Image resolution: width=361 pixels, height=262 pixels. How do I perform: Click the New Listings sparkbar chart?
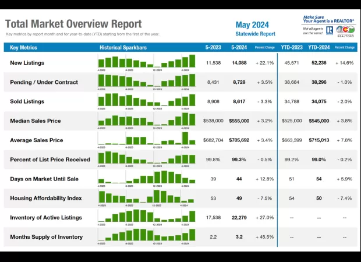(147, 62)
